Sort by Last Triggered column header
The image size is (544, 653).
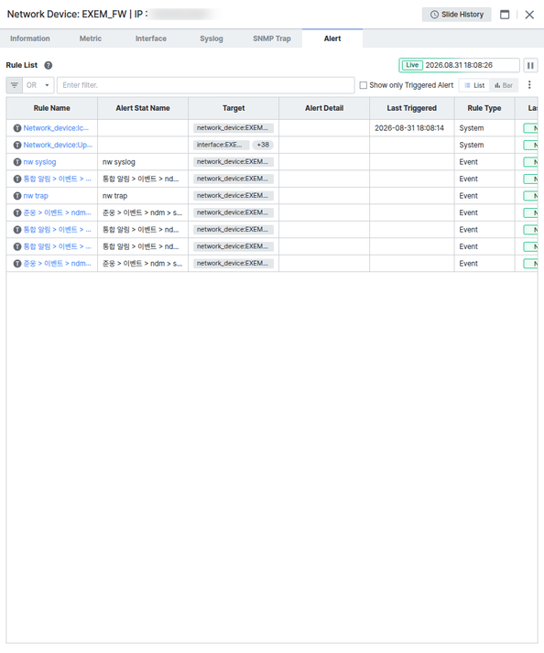point(411,108)
